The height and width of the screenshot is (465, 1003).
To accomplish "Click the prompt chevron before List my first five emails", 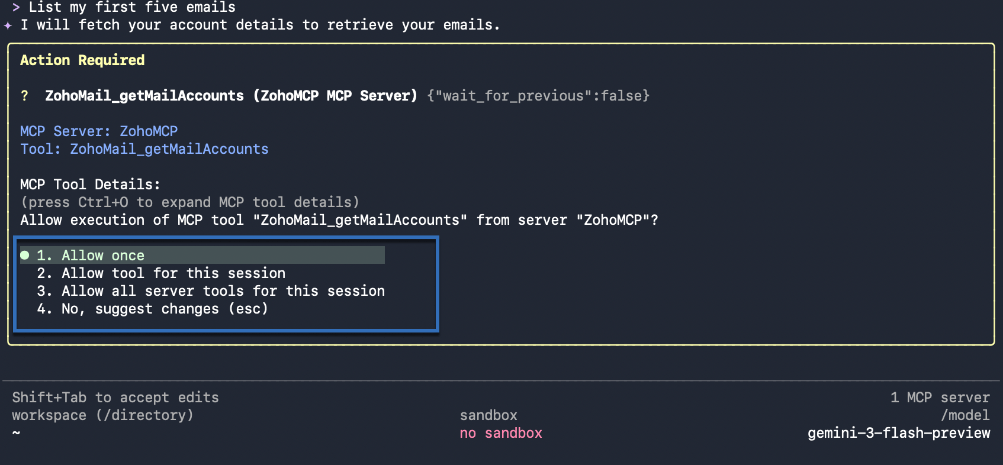I will [x=16, y=7].
